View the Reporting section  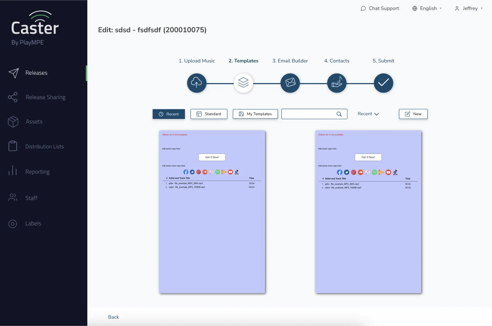point(37,172)
